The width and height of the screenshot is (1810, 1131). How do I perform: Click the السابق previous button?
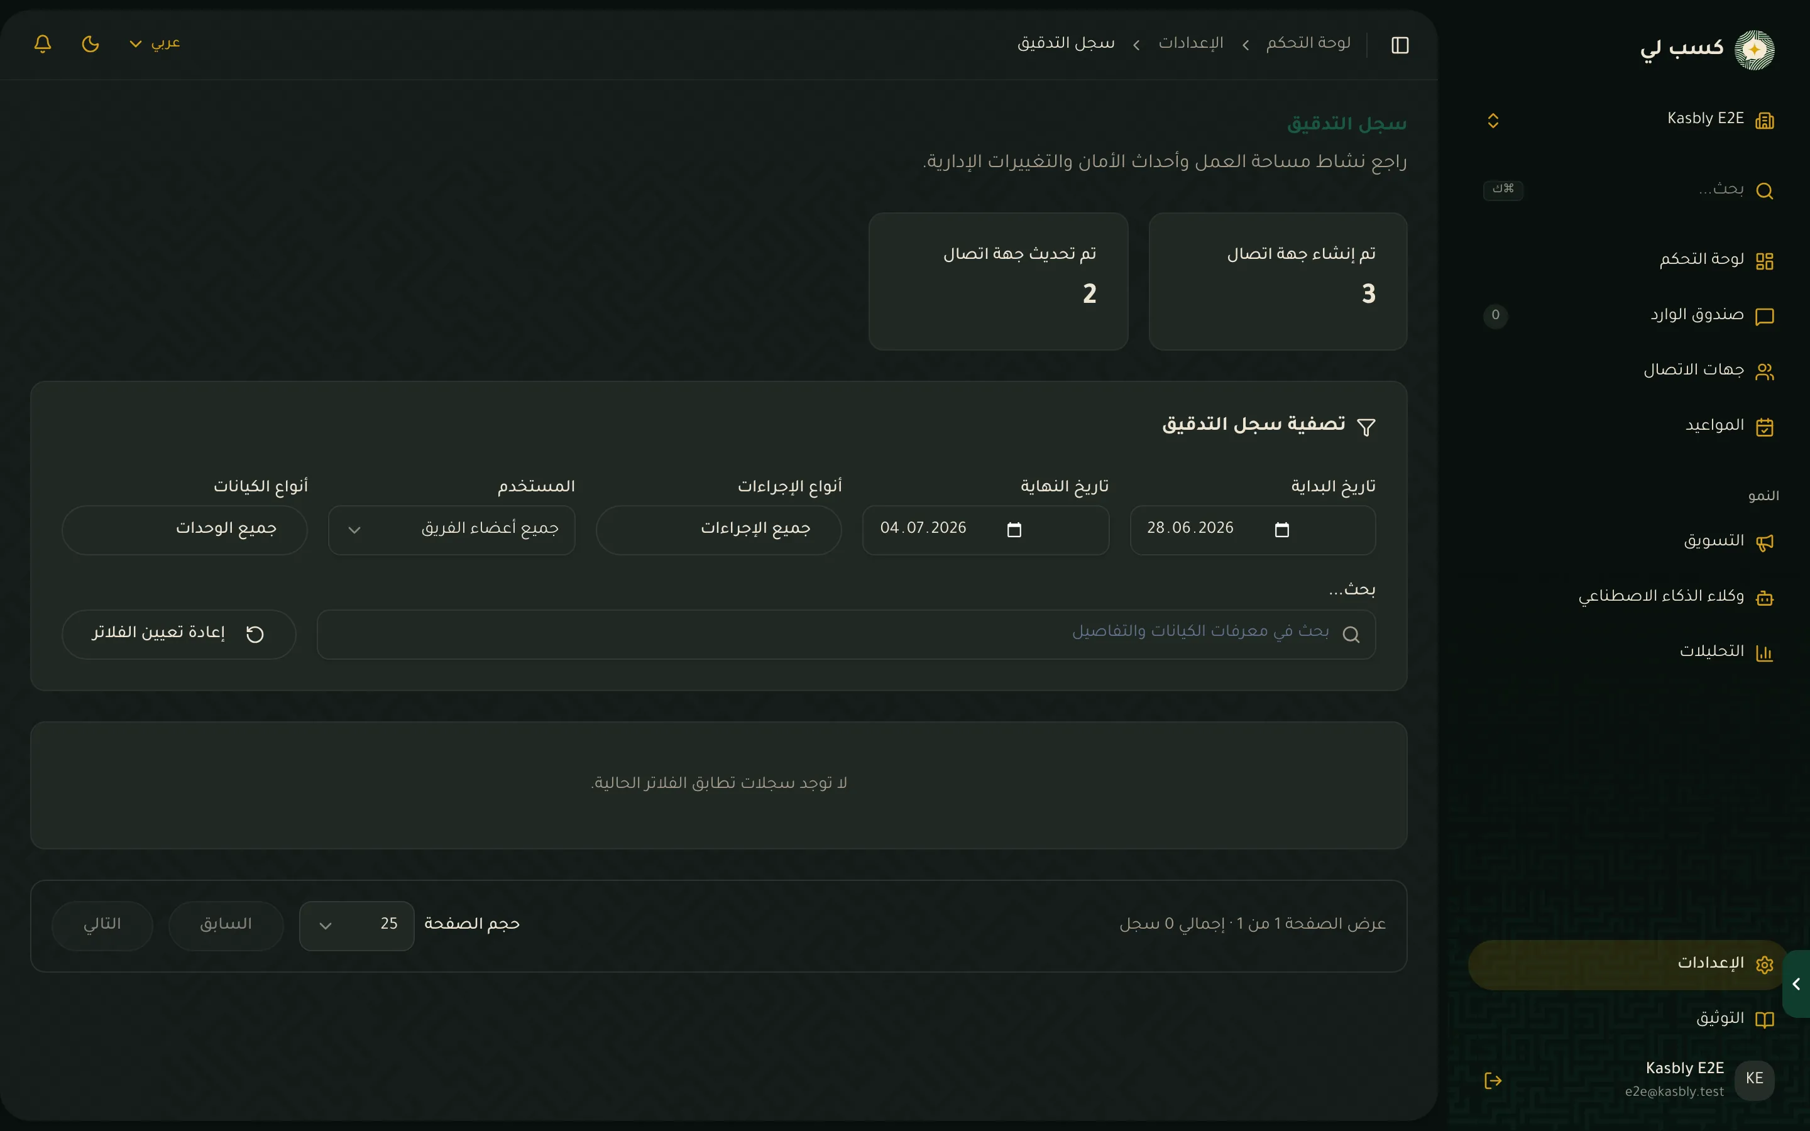pos(226,926)
